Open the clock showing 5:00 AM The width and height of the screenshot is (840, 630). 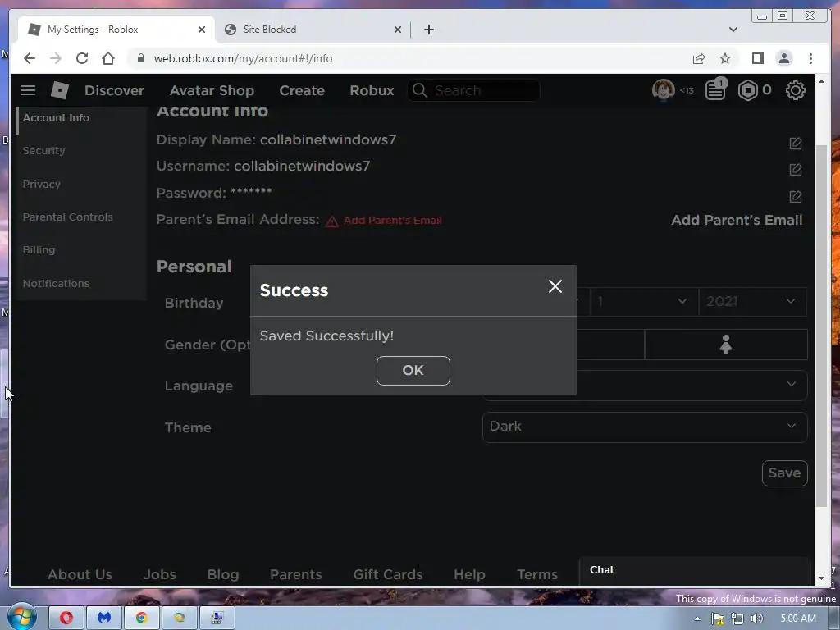pos(798,619)
